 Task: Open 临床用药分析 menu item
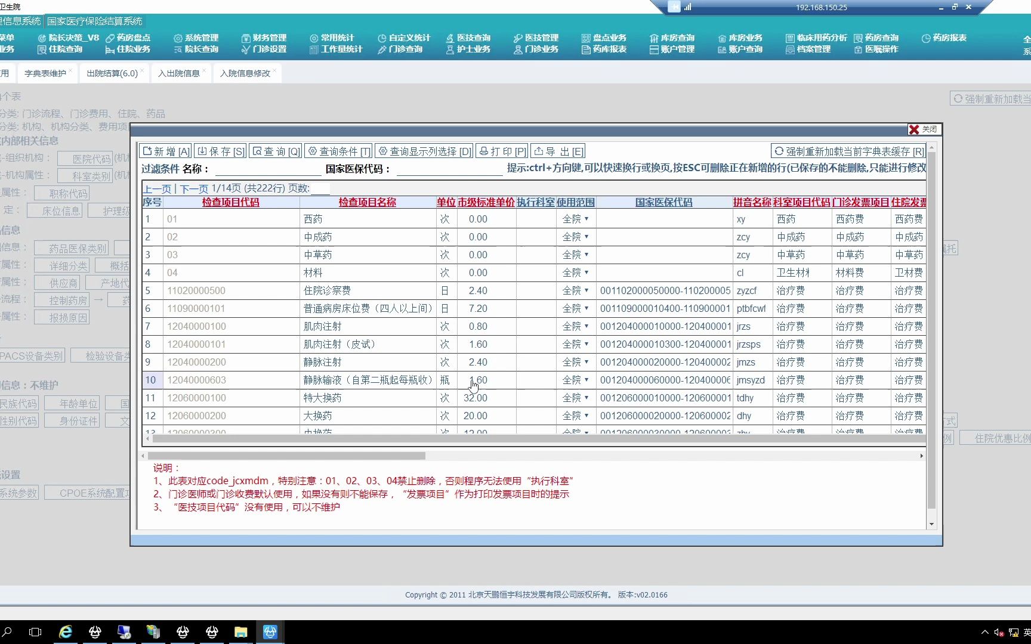tap(817, 38)
